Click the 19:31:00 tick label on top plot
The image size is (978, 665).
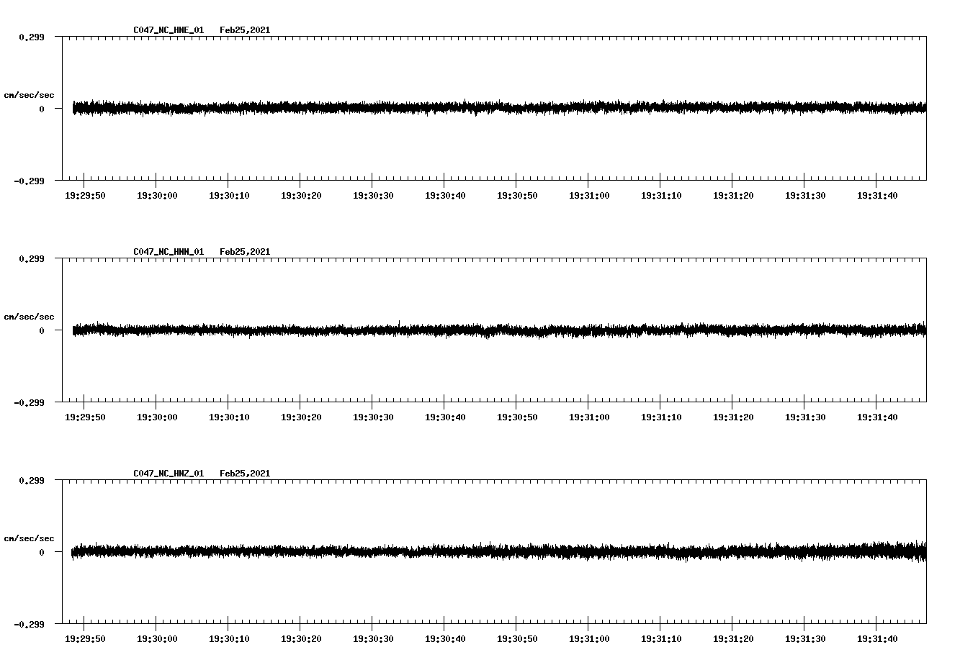coord(589,194)
